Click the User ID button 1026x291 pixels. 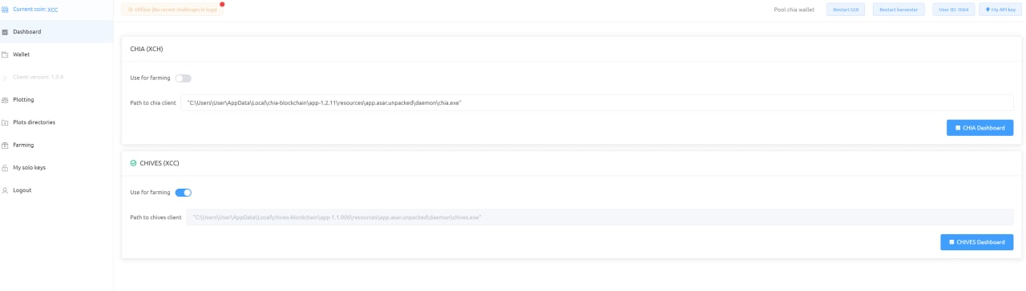(954, 10)
